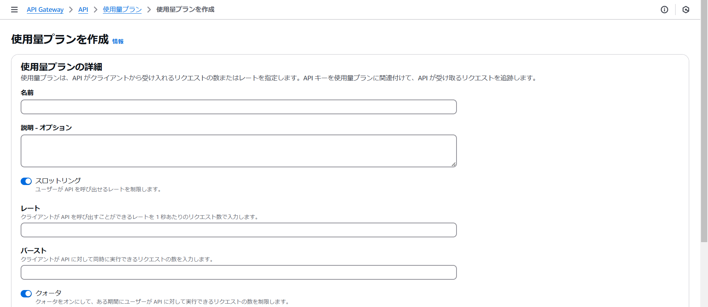Toggle the スロットリング switch
Viewport: 708px width, 307px height.
pyautogui.click(x=26, y=181)
